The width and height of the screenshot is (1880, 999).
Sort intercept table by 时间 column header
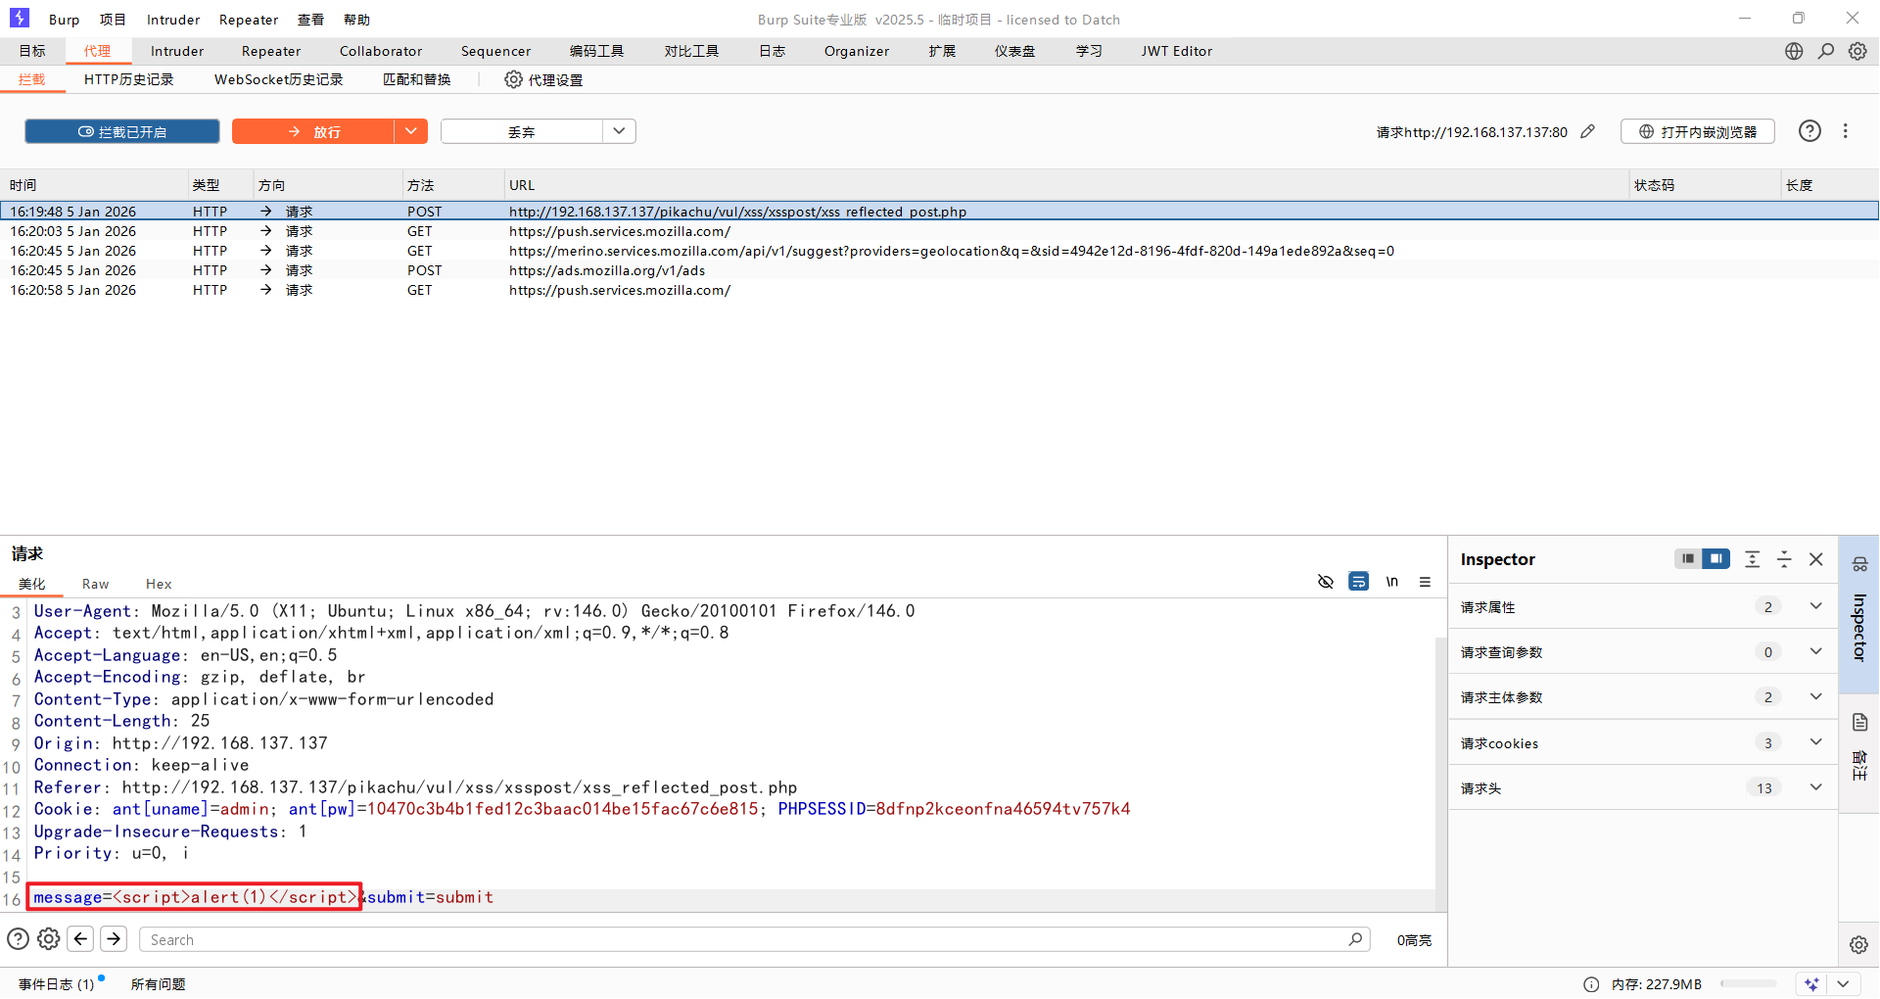pyautogui.click(x=94, y=185)
